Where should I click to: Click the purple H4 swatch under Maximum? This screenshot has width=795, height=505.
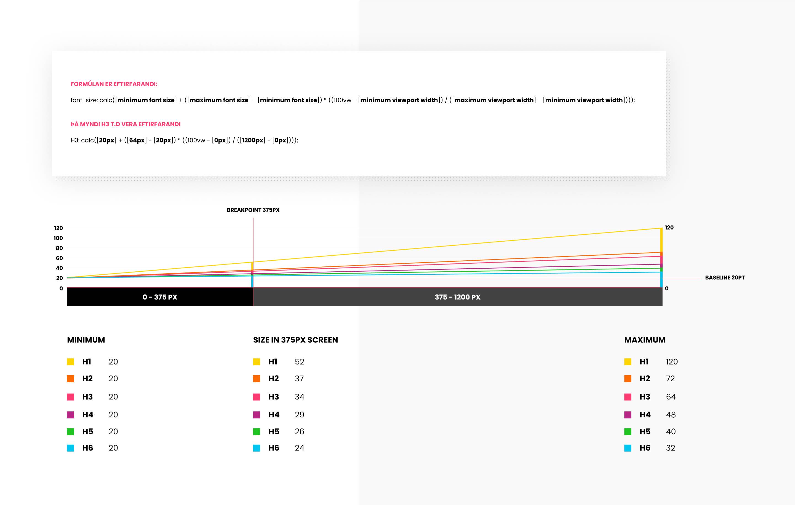tap(628, 415)
